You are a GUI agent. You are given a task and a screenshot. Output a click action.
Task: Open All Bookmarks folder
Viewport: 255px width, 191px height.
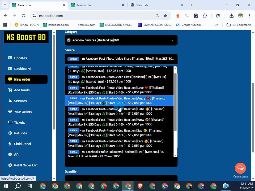coord(239,25)
